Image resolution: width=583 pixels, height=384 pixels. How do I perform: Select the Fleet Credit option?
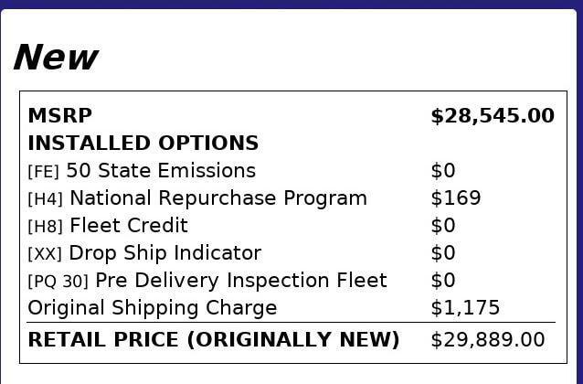click(x=129, y=226)
